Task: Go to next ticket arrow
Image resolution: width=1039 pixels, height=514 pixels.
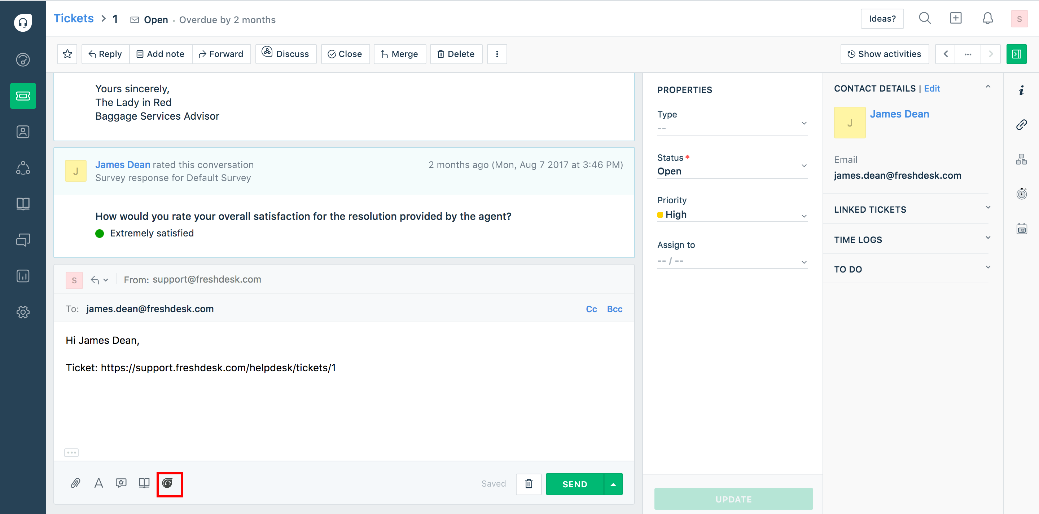Action: tap(991, 54)
